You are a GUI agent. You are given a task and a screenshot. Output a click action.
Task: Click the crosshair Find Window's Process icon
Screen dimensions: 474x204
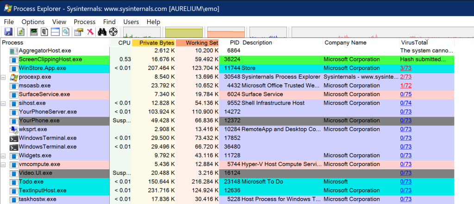pos(113,31)
